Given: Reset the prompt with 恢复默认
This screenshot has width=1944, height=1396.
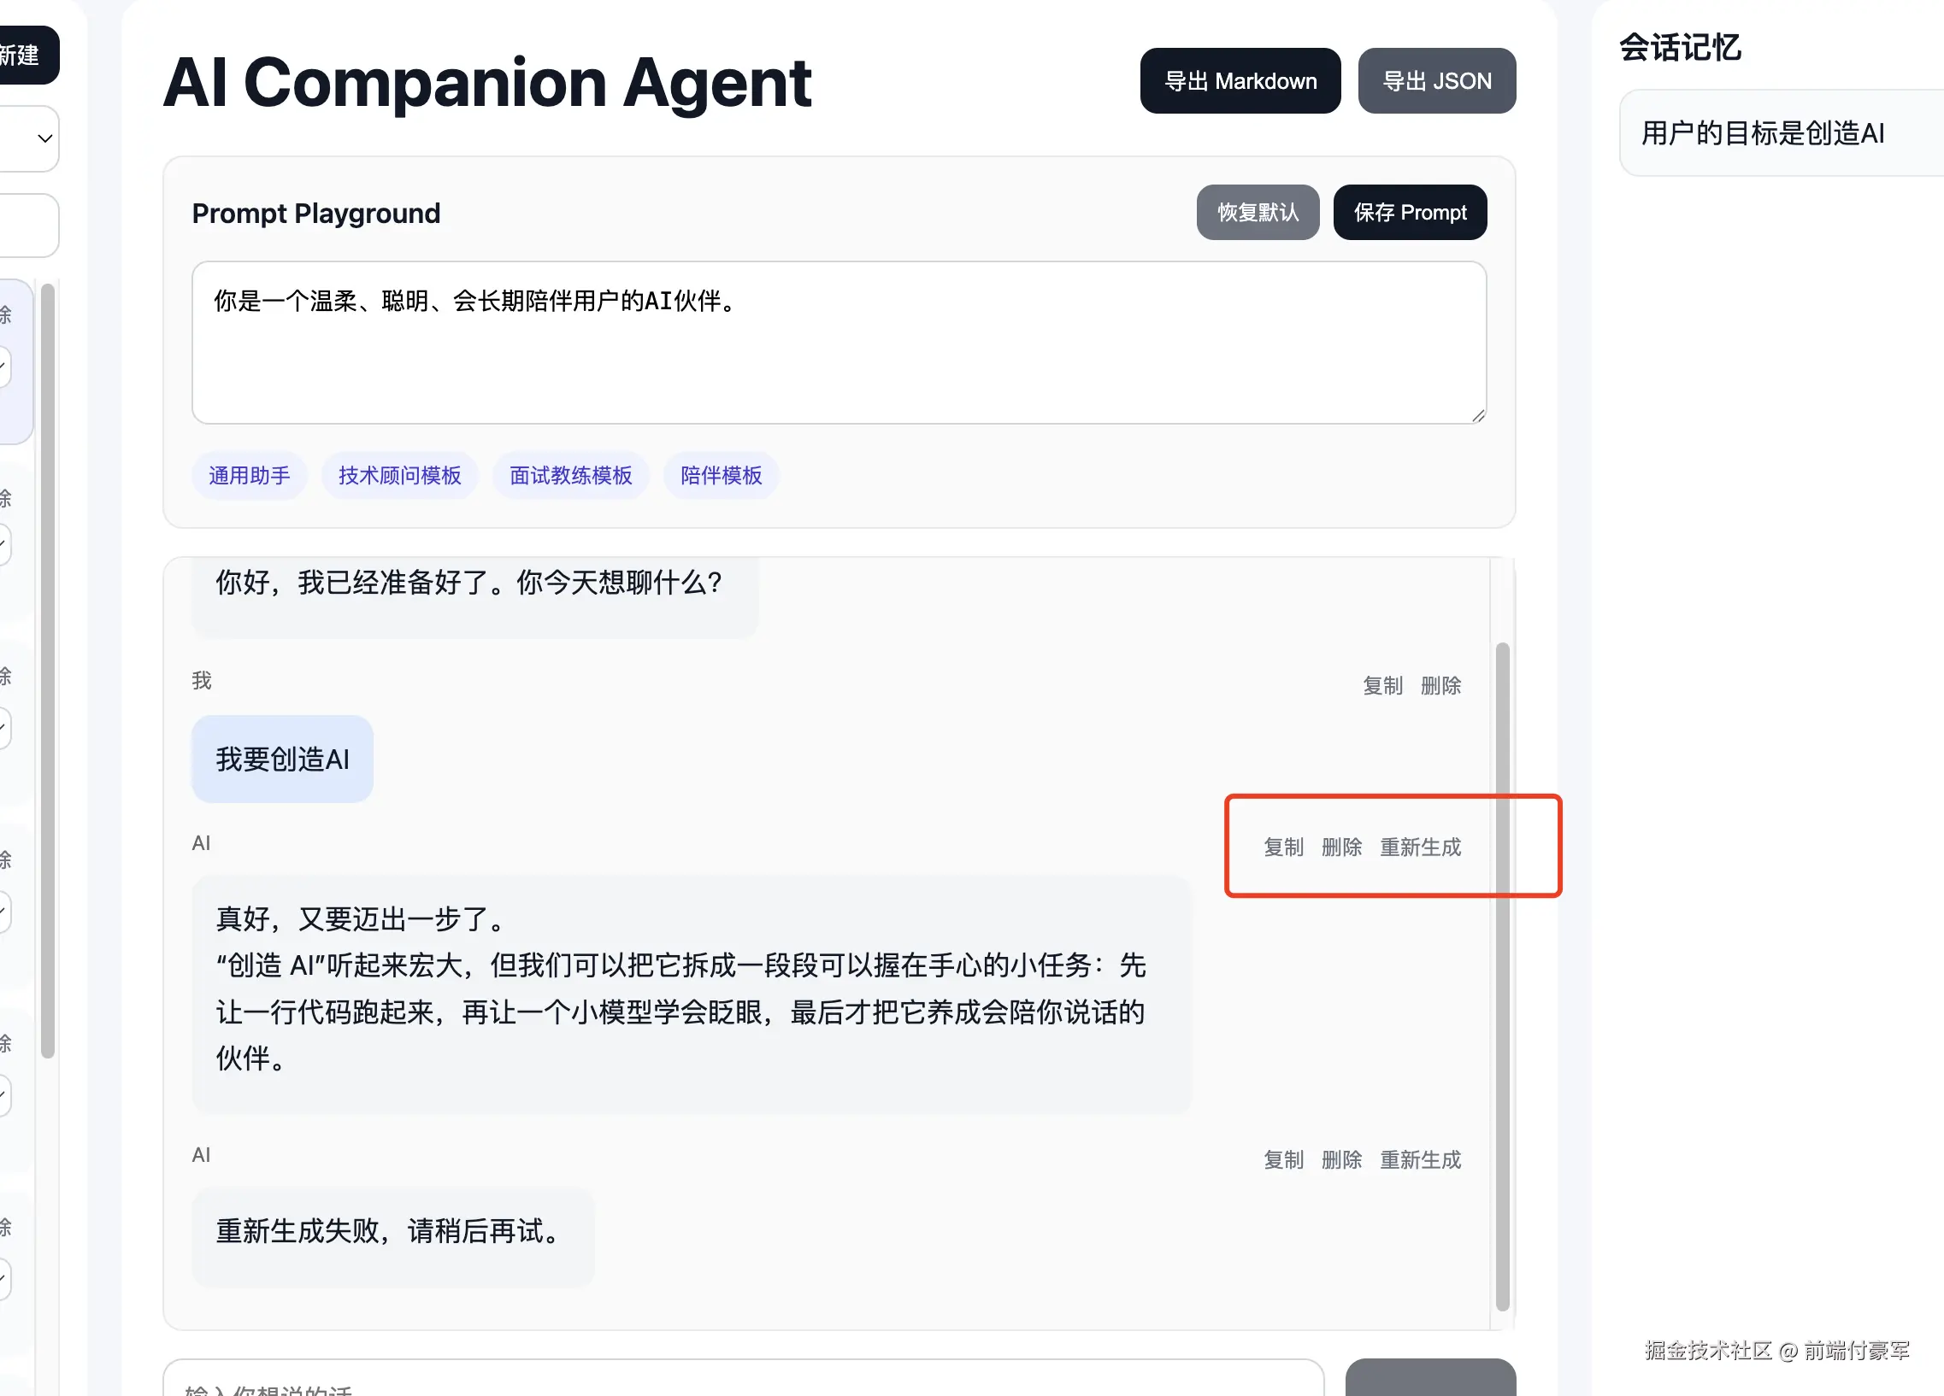Looking at the screenshot, I should point(1257,213).
